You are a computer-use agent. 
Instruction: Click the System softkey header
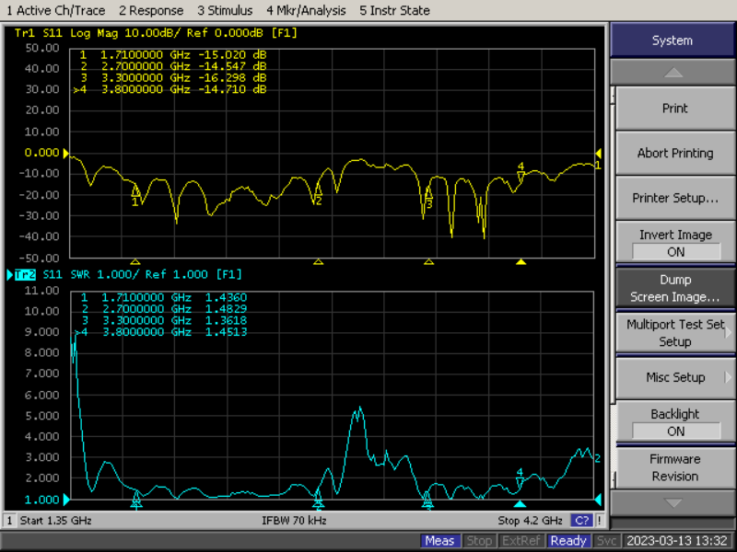pos(673,40)
